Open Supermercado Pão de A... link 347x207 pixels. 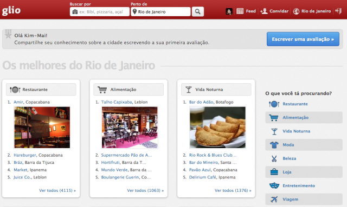pos(126,155)
